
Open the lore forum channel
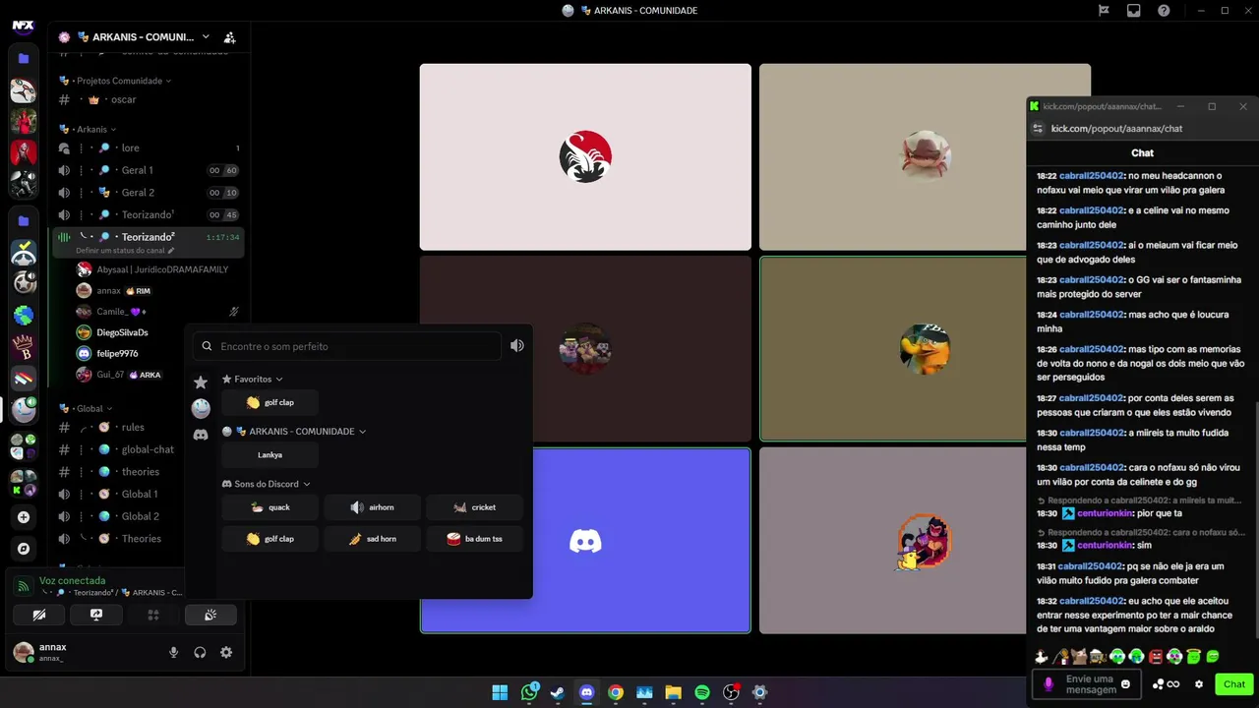[x=149, y=147]
